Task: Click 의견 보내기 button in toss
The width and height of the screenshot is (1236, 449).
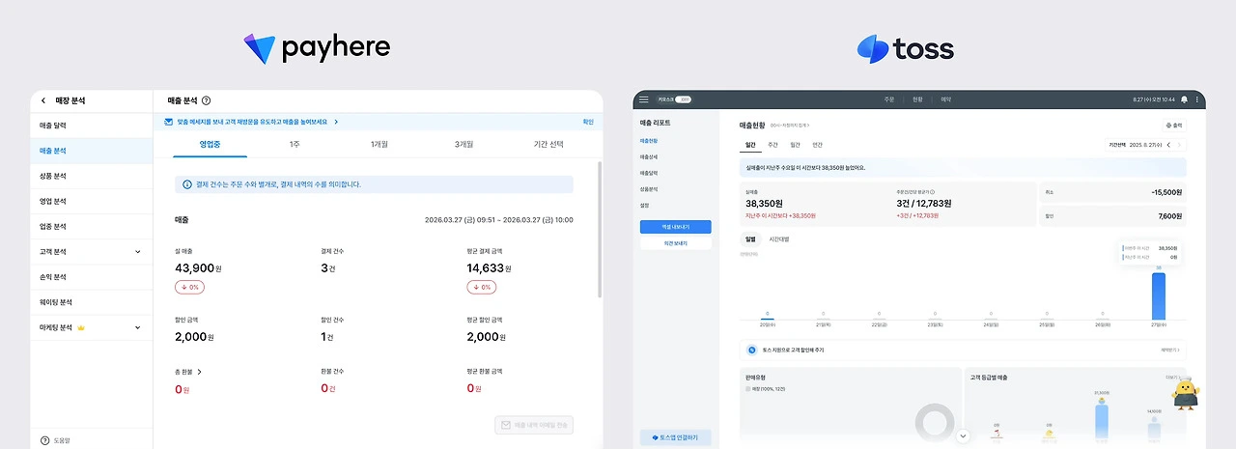Action: click(675, 243)
